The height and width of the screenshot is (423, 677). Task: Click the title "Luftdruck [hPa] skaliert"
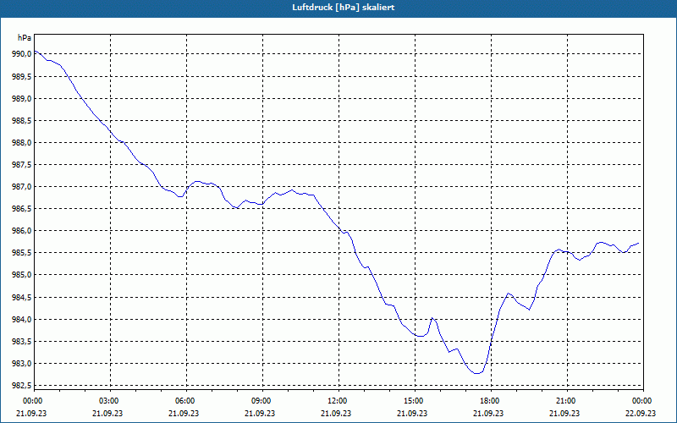coord(343,8)
